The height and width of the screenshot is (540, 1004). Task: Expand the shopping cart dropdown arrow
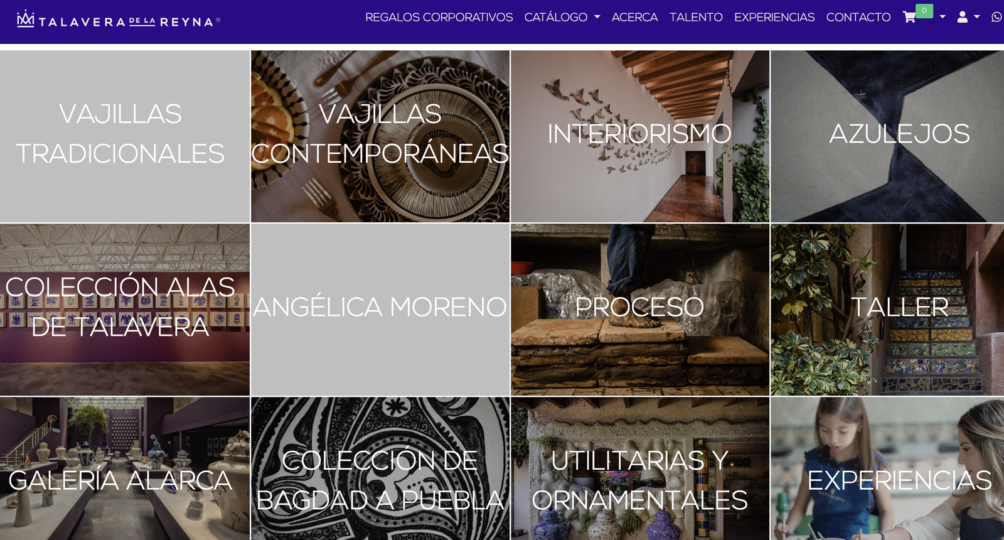pos(943,17)
